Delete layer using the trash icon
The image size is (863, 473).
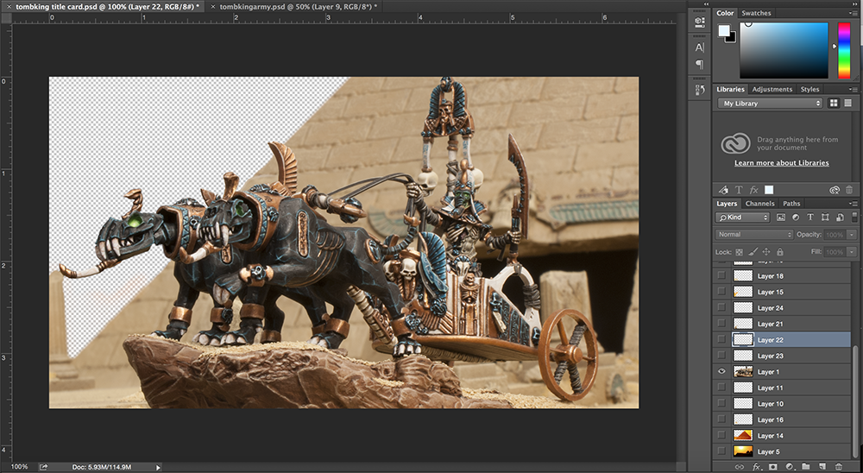coord(838,467)
